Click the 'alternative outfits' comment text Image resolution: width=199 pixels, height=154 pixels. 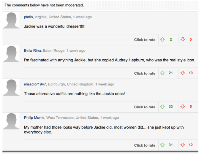click(74, 94)
